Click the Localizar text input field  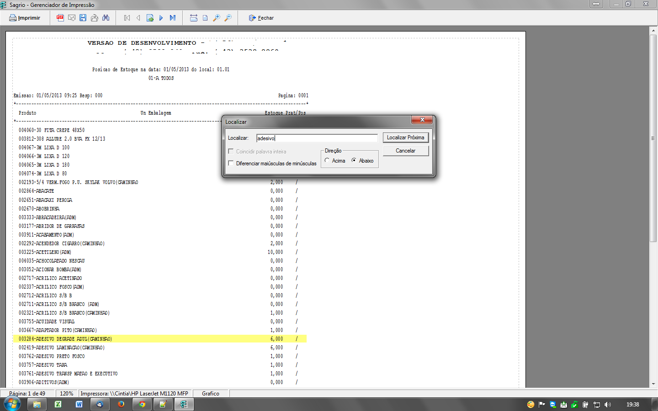(317, 138)
